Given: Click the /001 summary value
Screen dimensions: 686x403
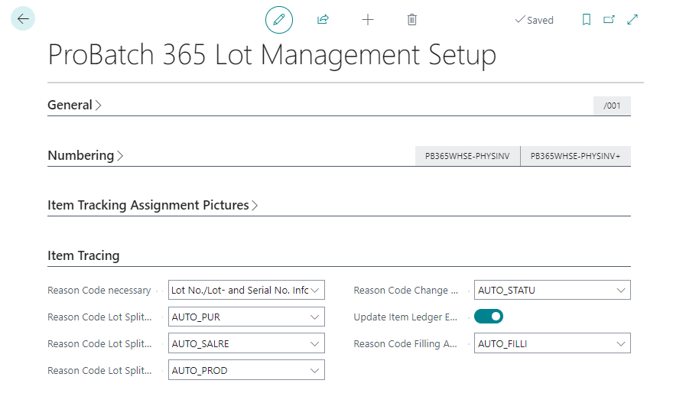Looking at the screenshot, I should (612, 106).
